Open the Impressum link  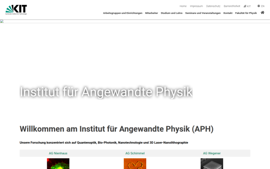(196, 6)
